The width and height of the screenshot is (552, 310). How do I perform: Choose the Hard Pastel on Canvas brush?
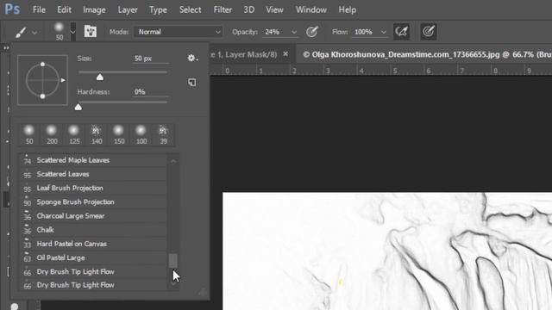[93, 244]
